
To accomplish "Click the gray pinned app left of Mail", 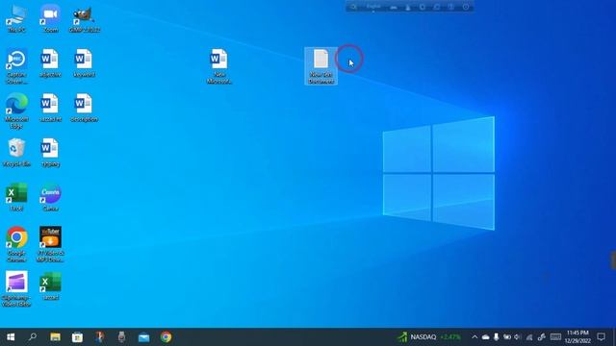I will (122, 337).
